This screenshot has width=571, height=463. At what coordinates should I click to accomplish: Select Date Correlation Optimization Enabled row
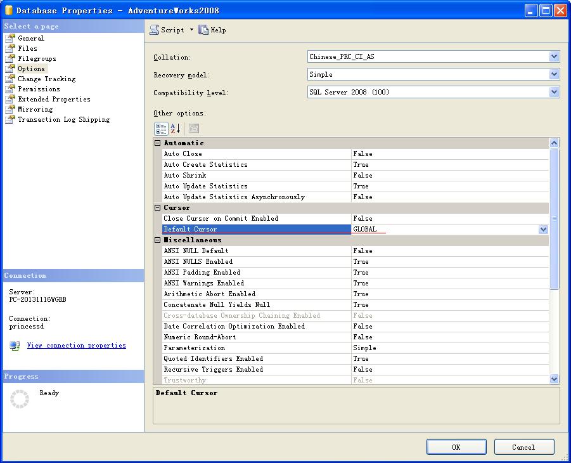point(356,326)
